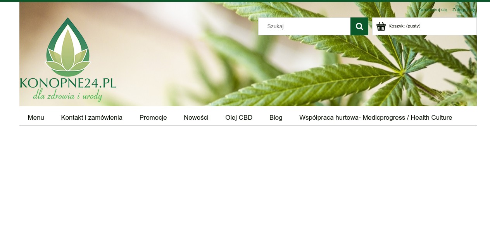Open 'Współpraca hurtowa- Medicprogress / Health Culture'
Screen dimensions: 490x229
376,117
